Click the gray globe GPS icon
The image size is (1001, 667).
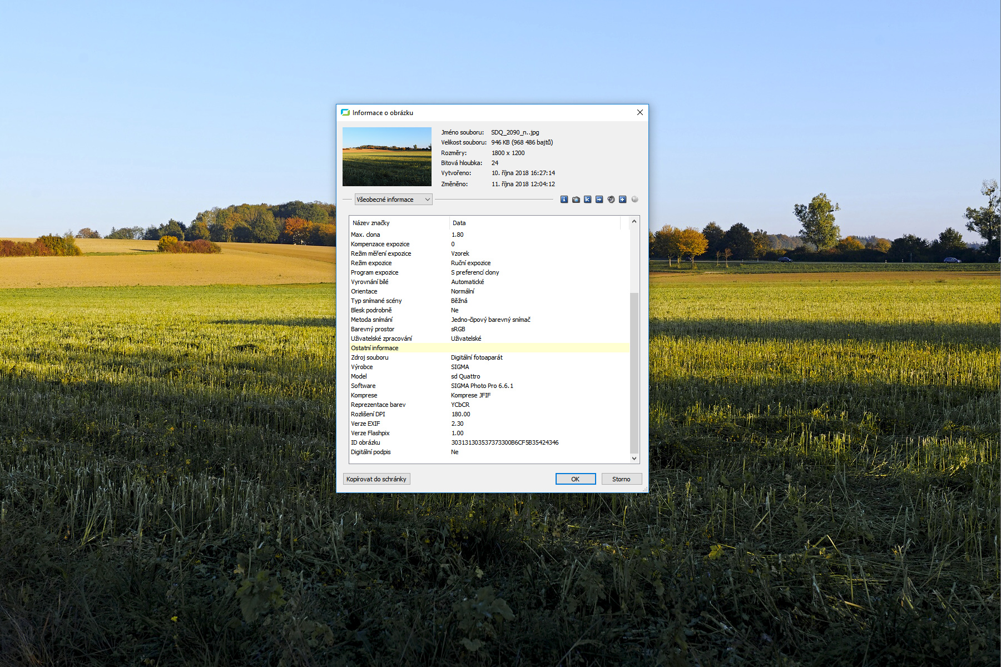click(635, 200)
